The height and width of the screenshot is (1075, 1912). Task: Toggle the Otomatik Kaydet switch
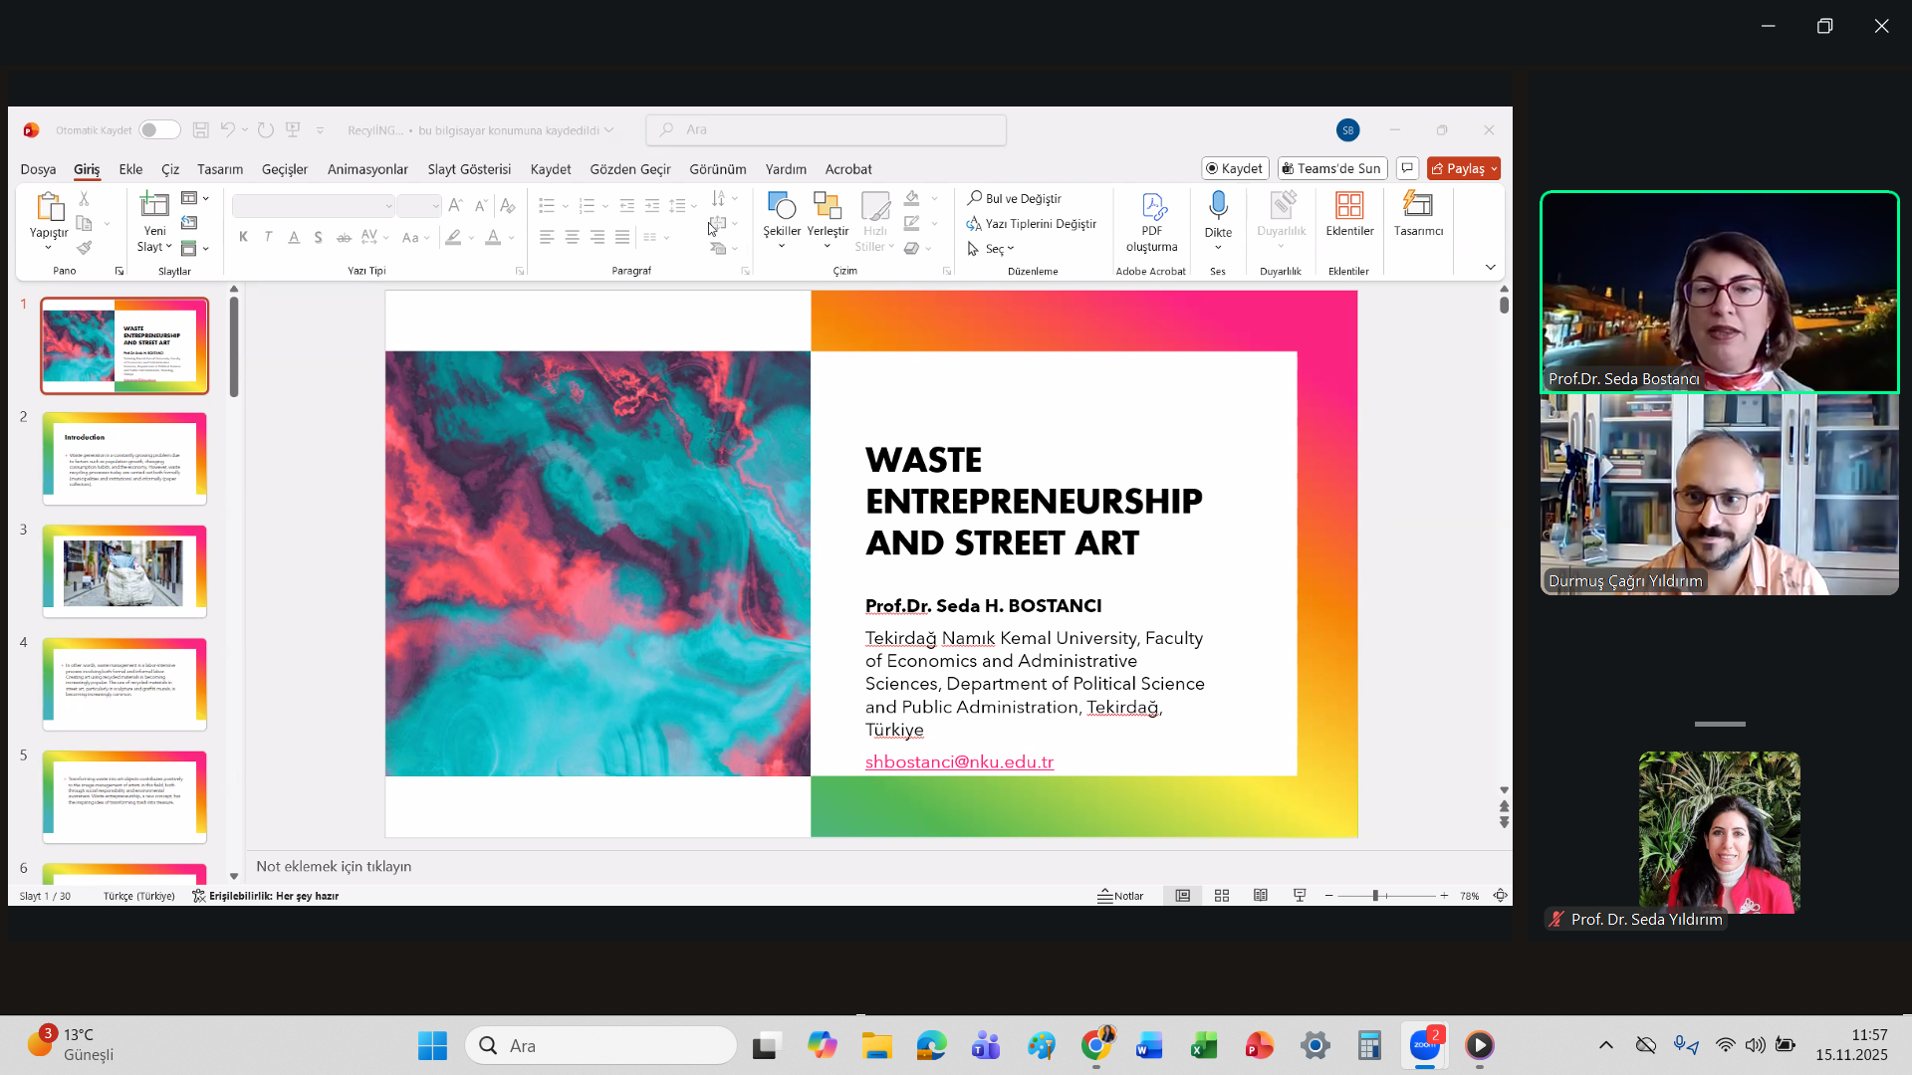pyautogui.click(x=158, y=130)
